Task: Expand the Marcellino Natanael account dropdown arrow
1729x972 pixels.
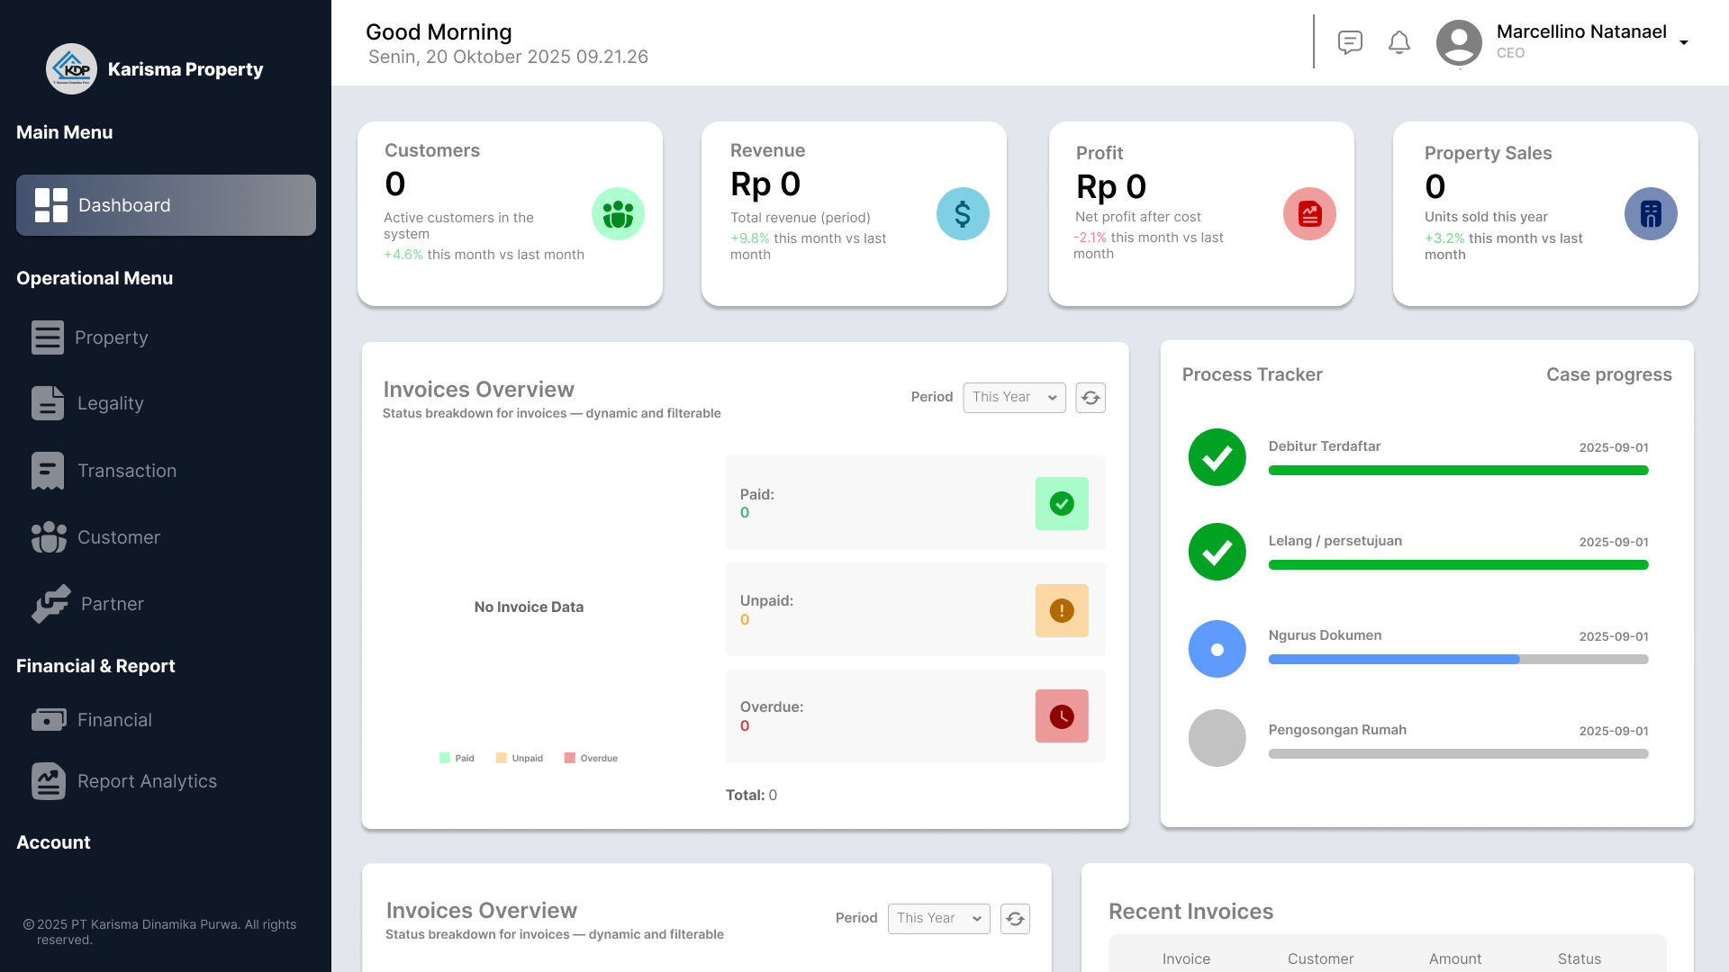Action: tap(1684, 42)
